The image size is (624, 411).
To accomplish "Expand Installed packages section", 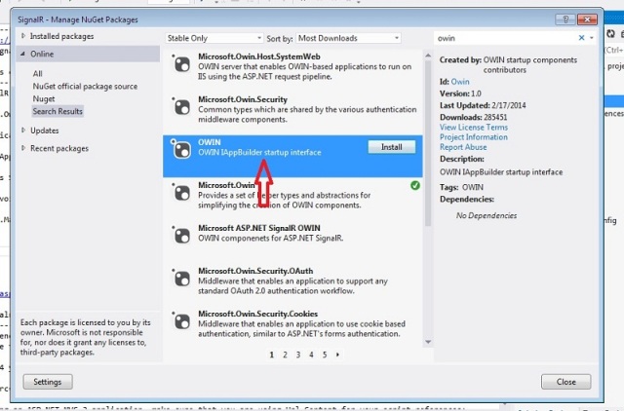I will tap(23, 36).
